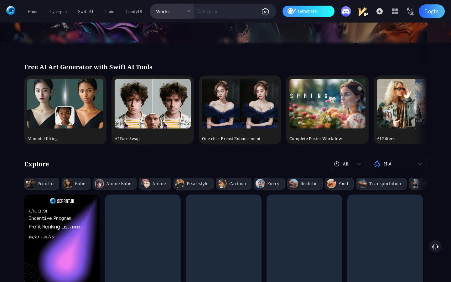451x282 pixels.
Task: Click the Creator Incentive Program thumbnail
Action: point(62,238)
